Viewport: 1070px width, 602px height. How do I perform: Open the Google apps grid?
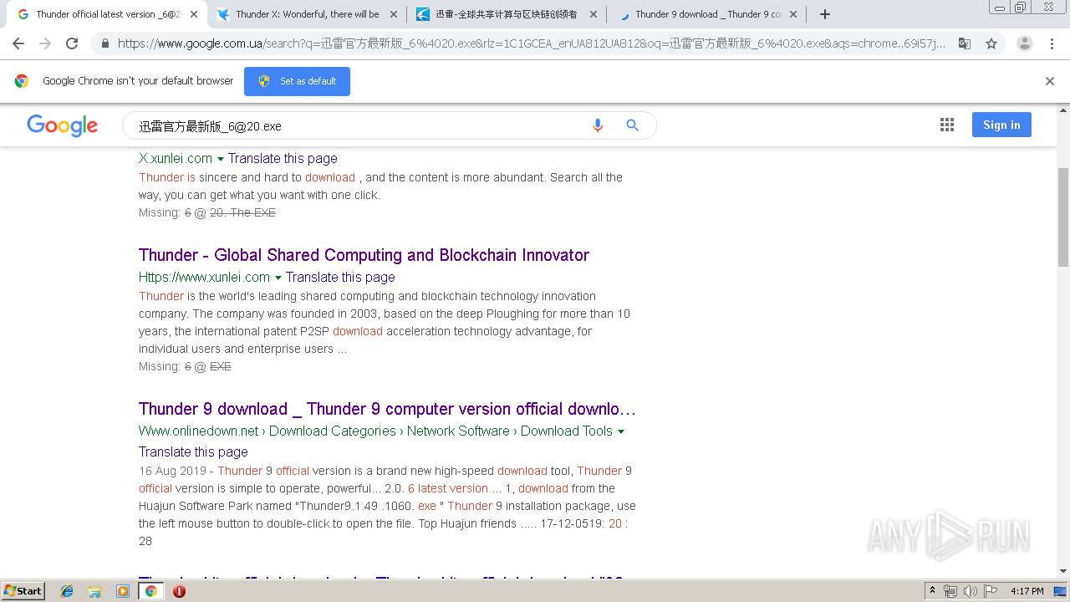pos(947,125)
